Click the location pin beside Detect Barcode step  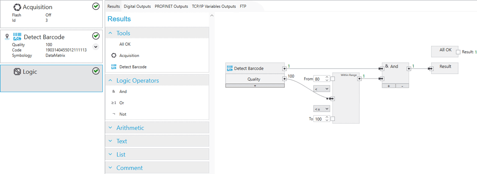[x=7, y=37]
